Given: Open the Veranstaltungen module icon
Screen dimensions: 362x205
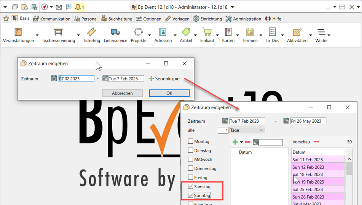Looking at the screenshot, I should (18, 32).
